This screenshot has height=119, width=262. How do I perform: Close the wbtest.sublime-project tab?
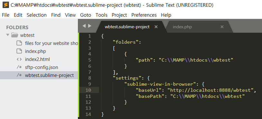pos(156,27)
